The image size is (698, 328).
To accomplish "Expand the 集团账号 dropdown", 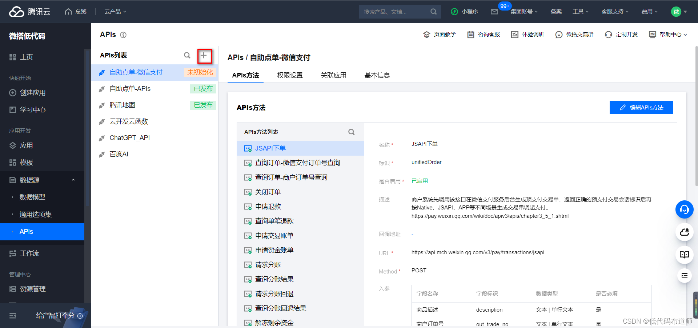I will [x=524, y=12].
